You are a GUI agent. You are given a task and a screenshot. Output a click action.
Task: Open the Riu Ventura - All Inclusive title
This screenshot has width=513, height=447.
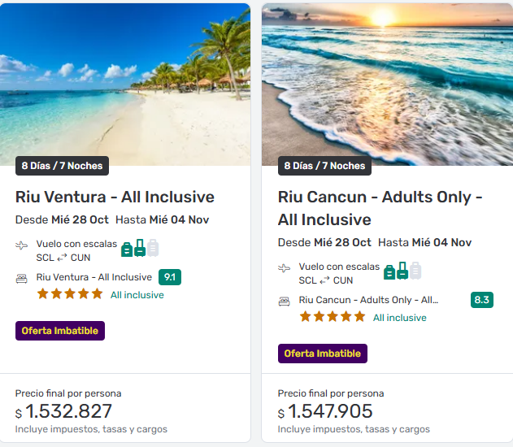(115, 197)
